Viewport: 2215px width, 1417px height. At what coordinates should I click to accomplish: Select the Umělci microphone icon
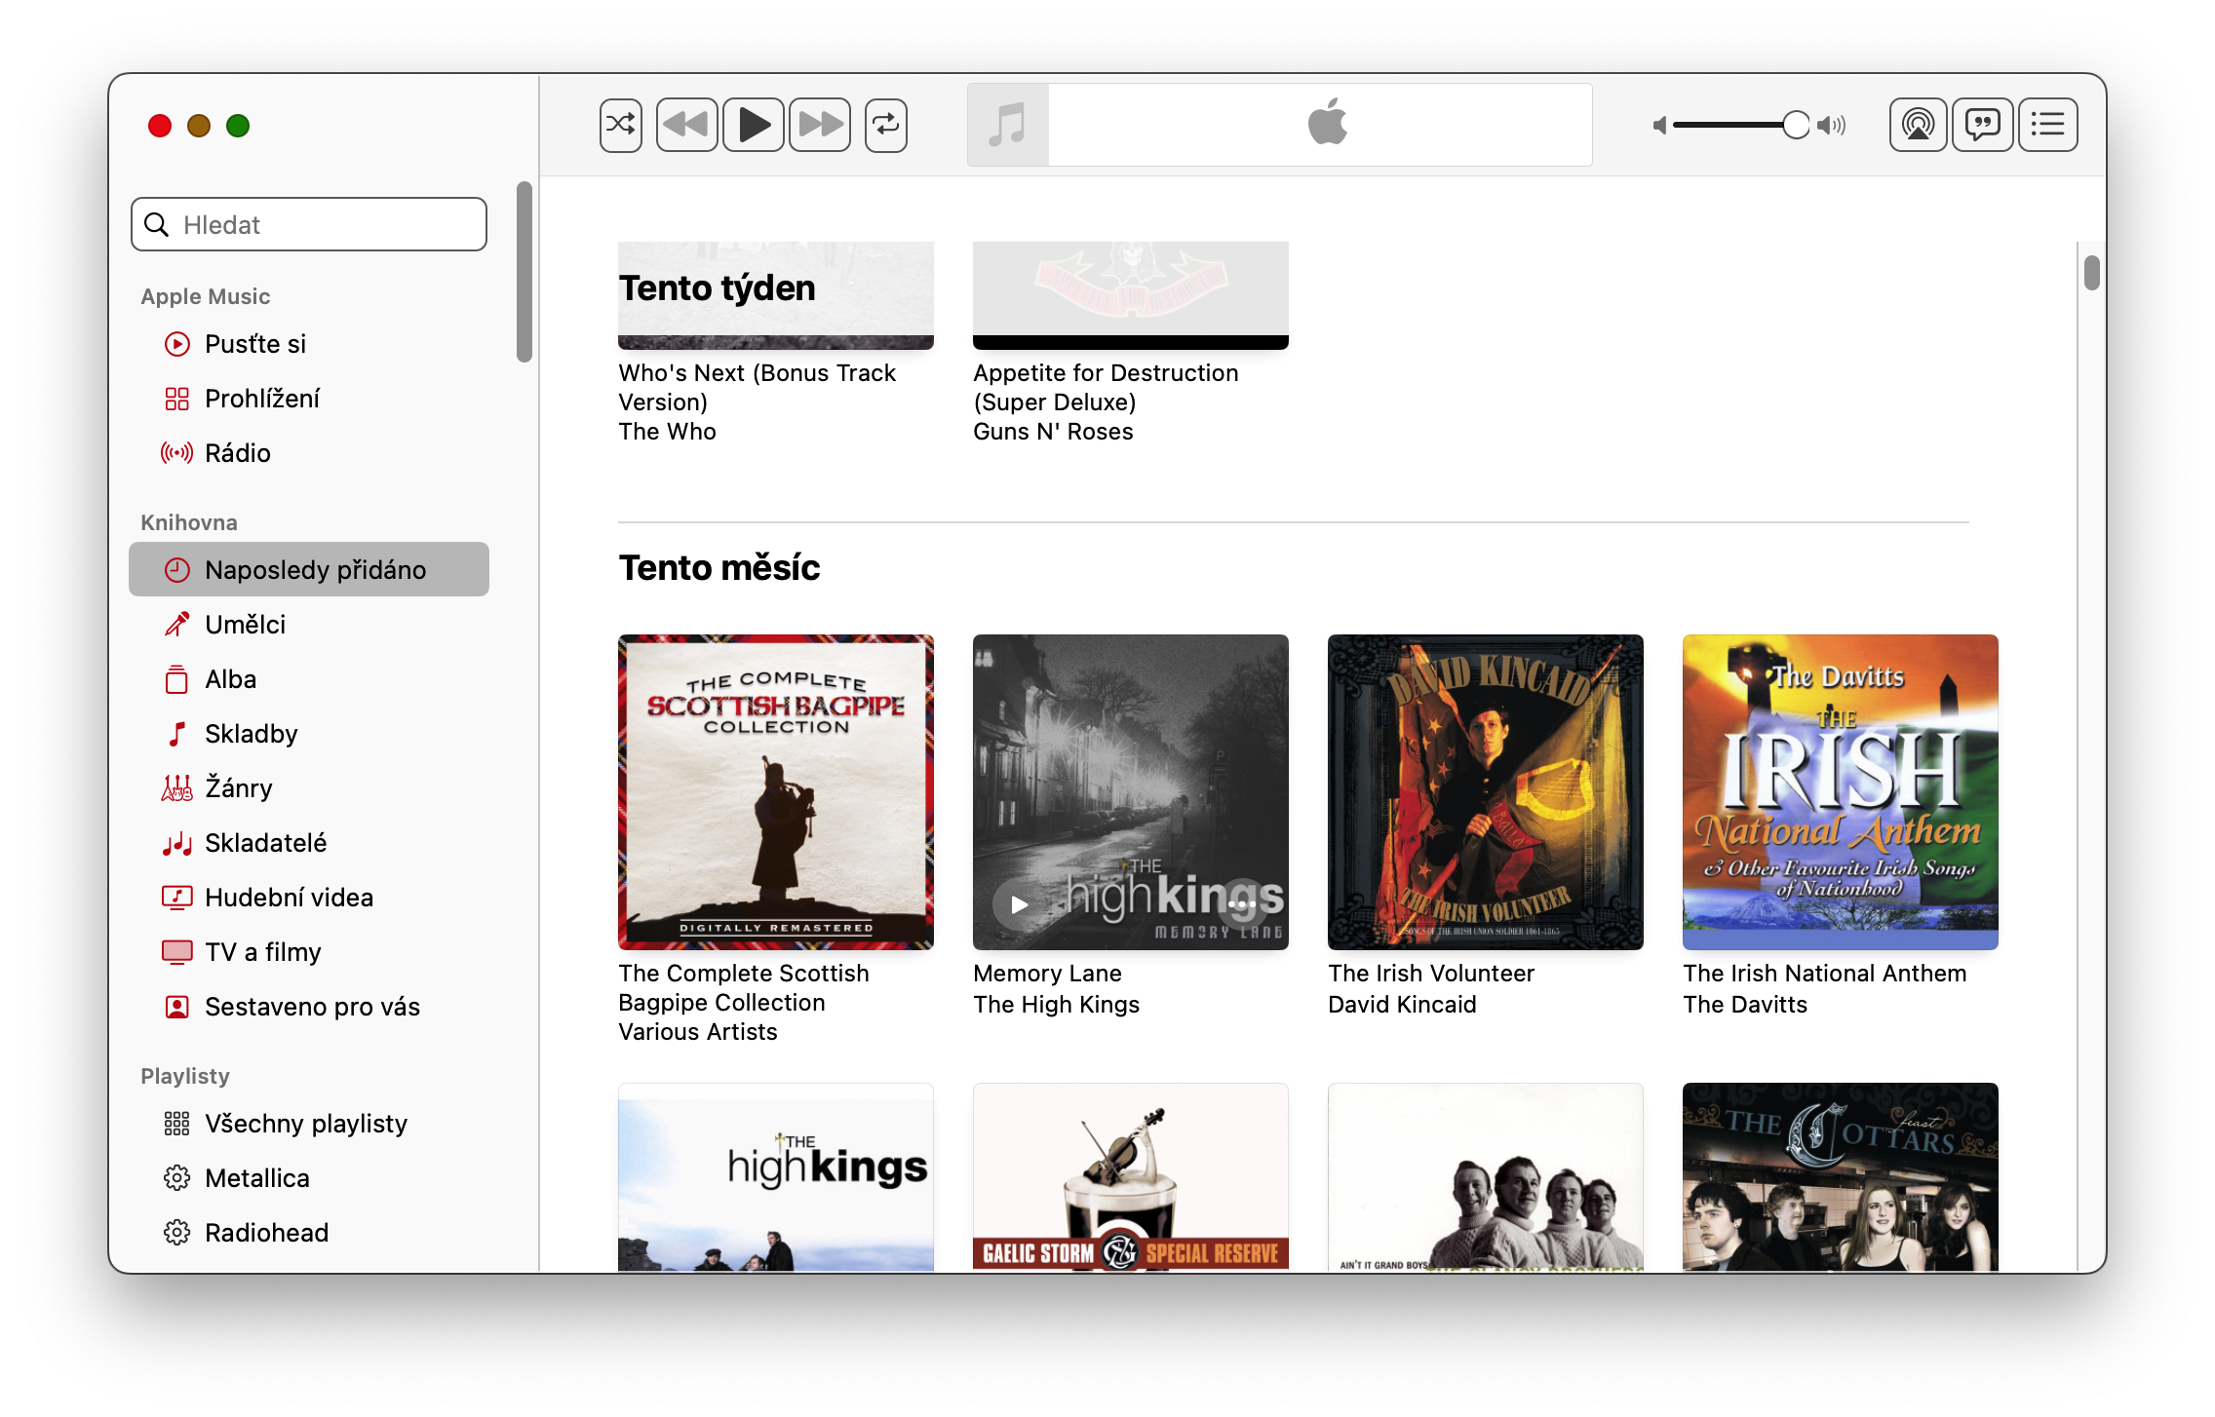(177, 624)
